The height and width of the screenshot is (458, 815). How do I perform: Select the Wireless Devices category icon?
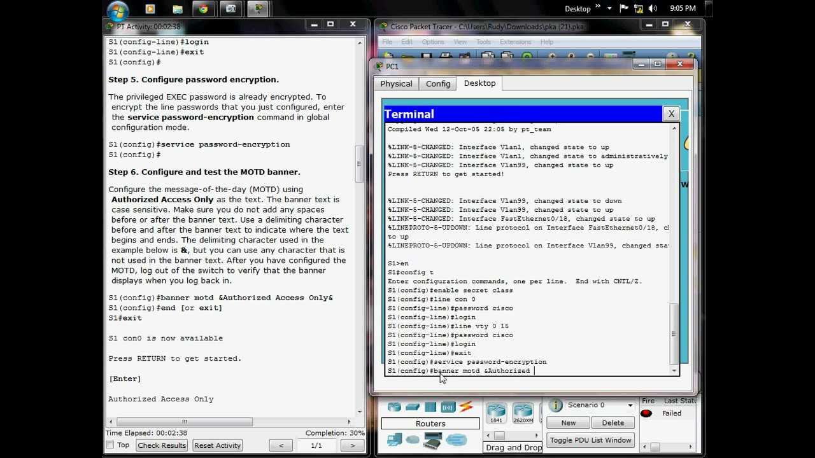[x=448, y=407]
